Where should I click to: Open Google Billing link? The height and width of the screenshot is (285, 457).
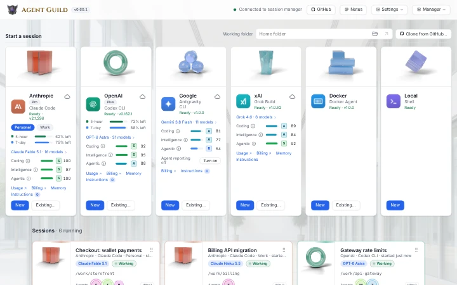[168, 171]
